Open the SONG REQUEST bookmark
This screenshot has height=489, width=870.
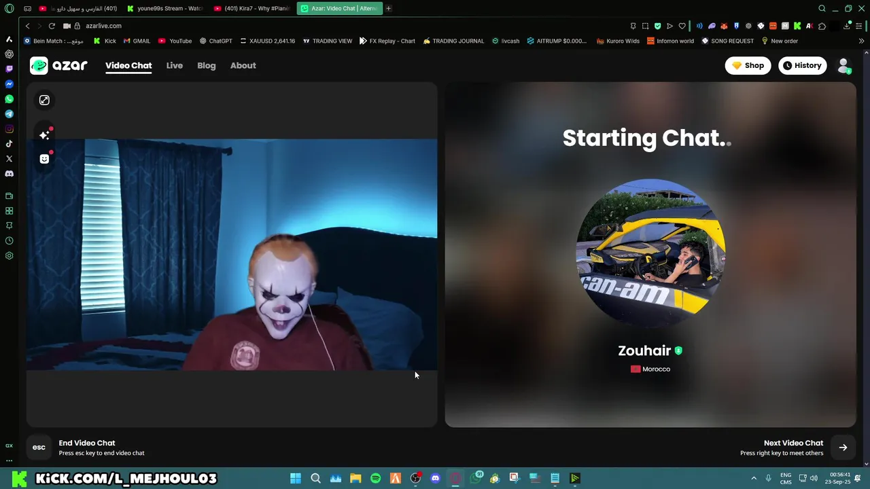coord(727,41)
